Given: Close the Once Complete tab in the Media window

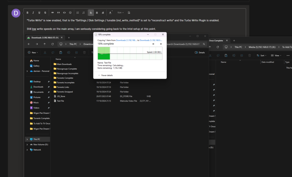Looking at the screenshot, I should [x=227, y=41].
